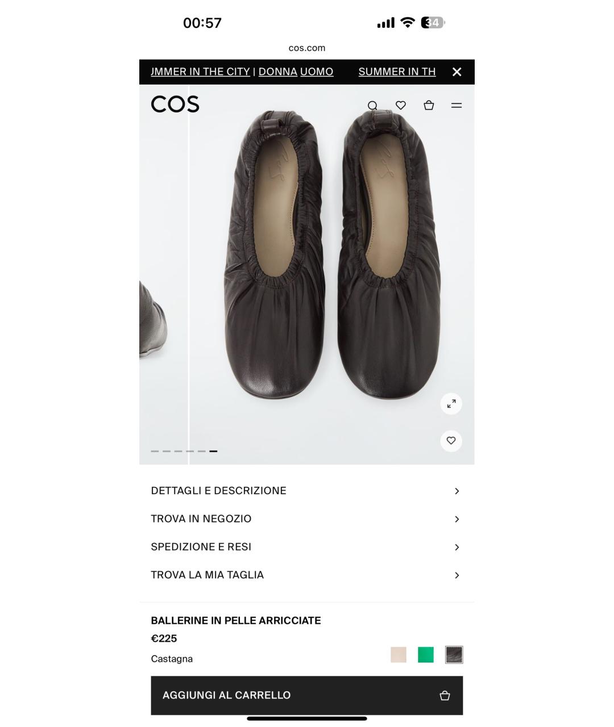Viewport: 614px width, 727px height.
Task: Open the Uomo link in banner
Action: pyautogui.click(x=317, y=72)
